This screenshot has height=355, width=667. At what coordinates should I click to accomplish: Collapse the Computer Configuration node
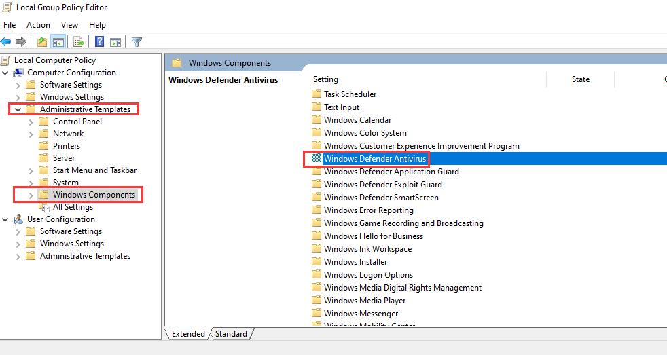pyautogui.click(x=5, y=73)
